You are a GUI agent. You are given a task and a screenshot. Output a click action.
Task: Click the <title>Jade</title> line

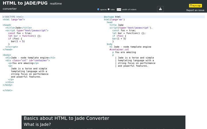[19, 28]
